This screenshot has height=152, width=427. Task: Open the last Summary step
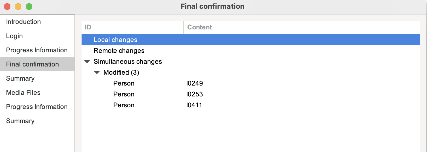pyautogui.click(x=20, y=121)
